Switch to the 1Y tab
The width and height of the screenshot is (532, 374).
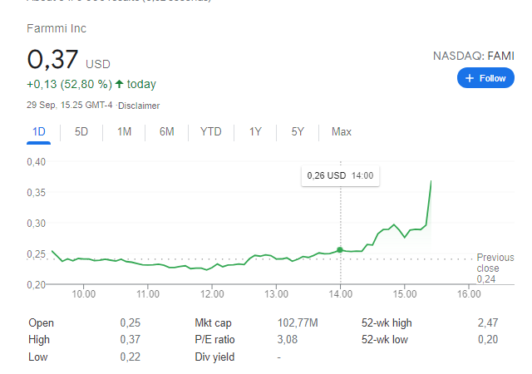coord(255,131)
